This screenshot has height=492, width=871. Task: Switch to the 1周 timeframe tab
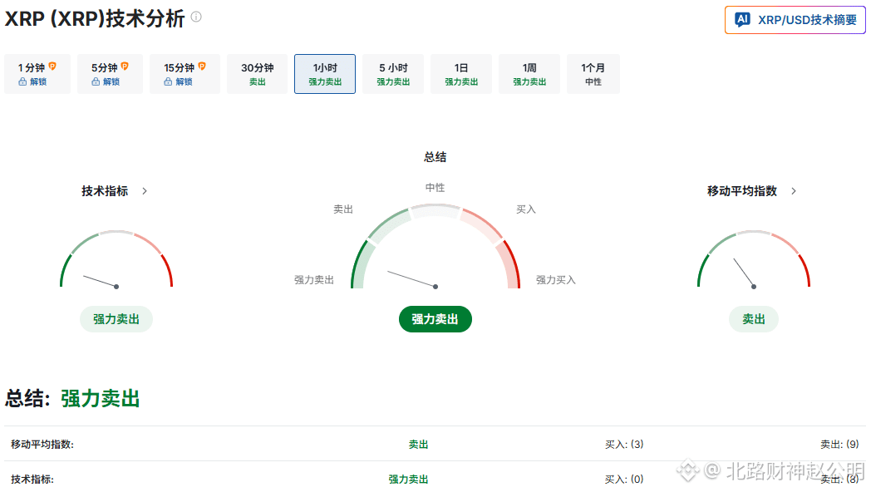tap(529, 74)
